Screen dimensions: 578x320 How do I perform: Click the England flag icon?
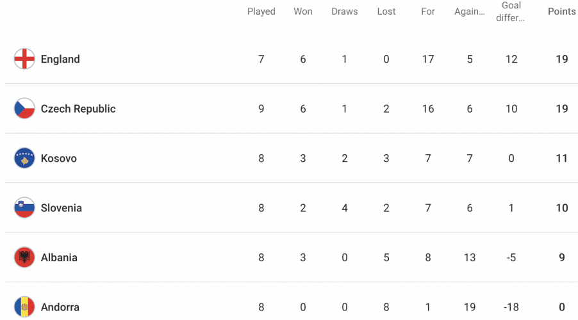pos(24,59)
